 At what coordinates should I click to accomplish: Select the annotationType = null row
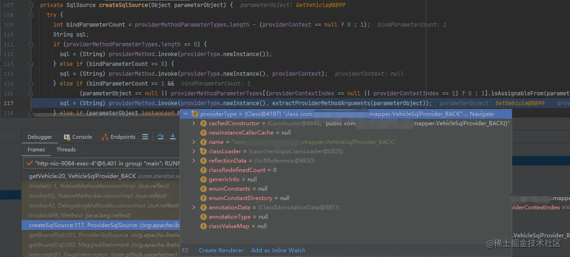[x=346, y=217]
